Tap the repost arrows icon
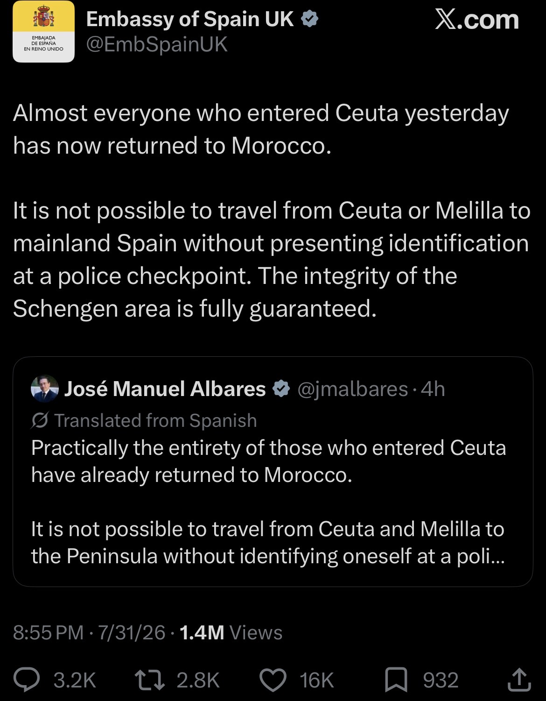 tap(149, 680)
